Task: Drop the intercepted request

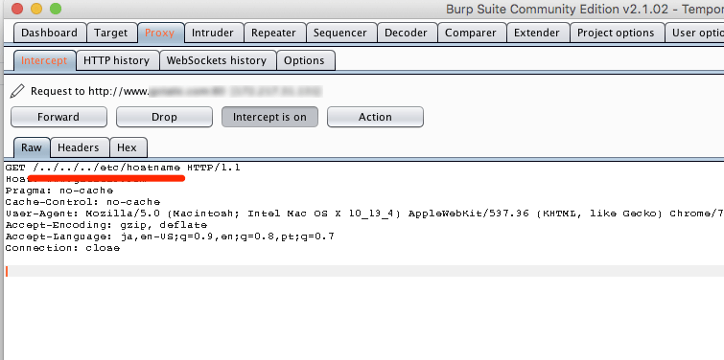Action: coord(164,117)
